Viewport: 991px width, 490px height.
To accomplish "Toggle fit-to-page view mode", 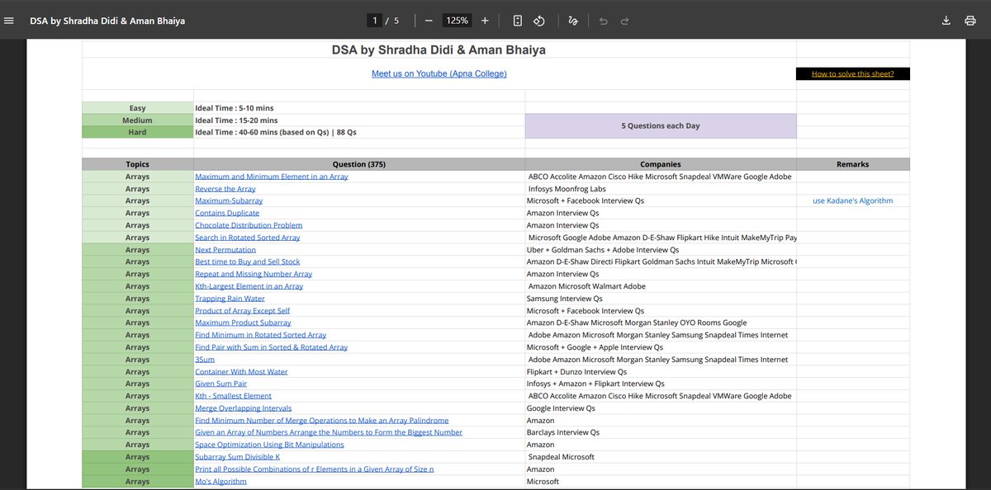I will 517,20.
